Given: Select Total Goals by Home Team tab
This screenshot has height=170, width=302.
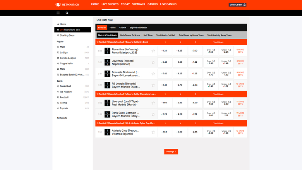Looking at the screenshot, I should tap(191, 35).
